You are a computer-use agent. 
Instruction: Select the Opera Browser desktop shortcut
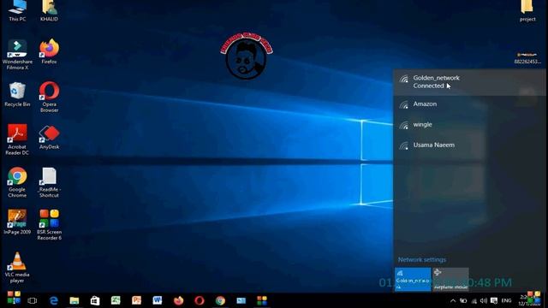(x=49, y=97)
